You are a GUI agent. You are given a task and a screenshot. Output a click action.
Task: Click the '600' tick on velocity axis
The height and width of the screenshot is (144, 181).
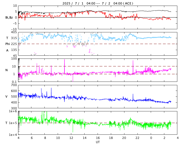[x=14, y=91]
